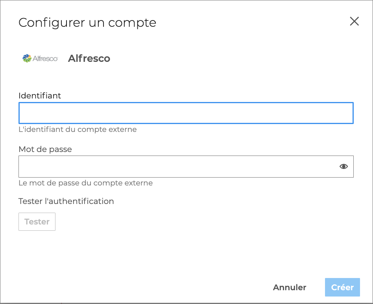Click the hint Le mot de passe du compte externe
373x304 pixels.
tap(85, 183)
